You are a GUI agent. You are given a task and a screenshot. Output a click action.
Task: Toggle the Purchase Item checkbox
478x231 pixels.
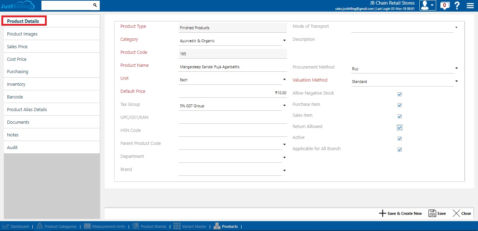tap(400, 105)
